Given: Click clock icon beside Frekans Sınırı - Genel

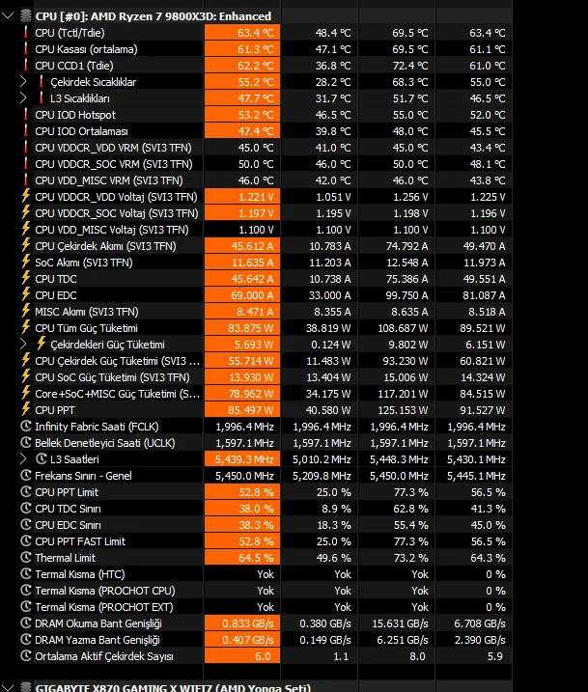Looking at the screenshot, I should [26, 475].
